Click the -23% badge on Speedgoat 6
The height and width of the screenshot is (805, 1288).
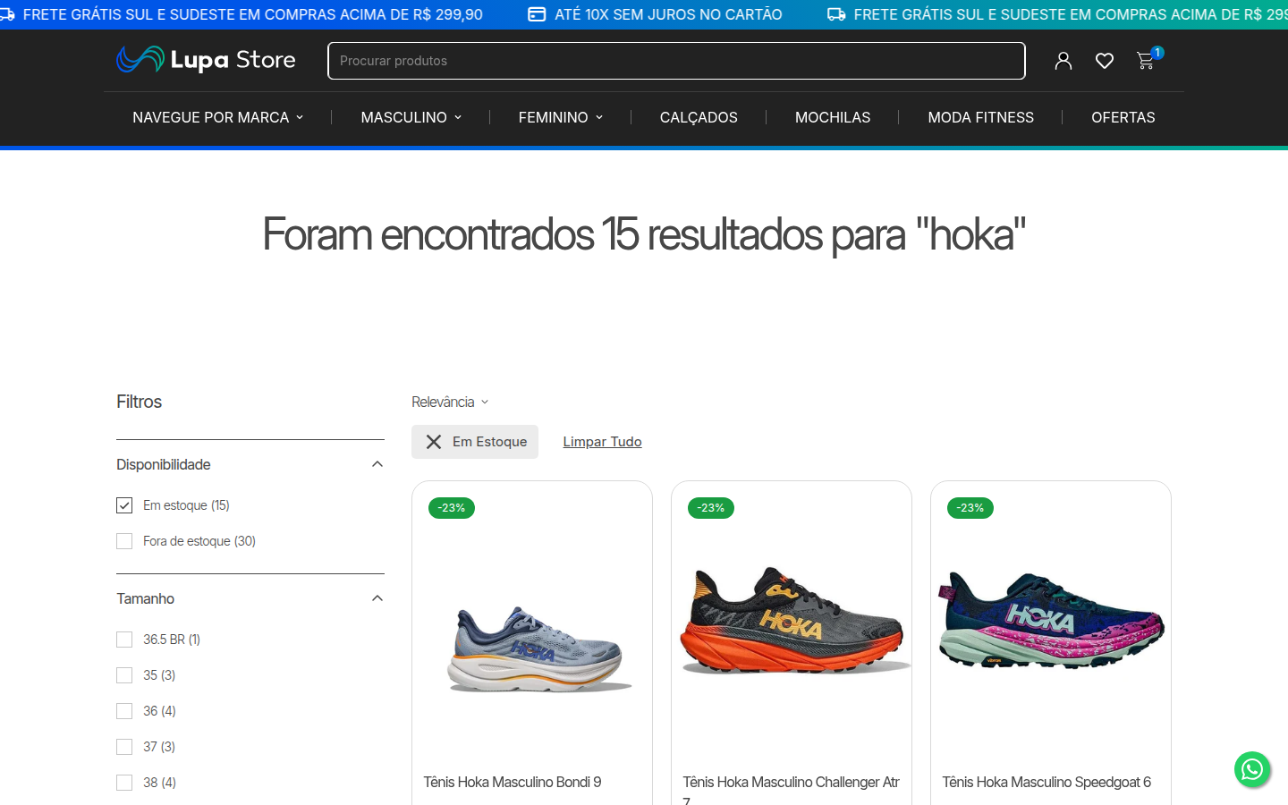tap(970, 508)
